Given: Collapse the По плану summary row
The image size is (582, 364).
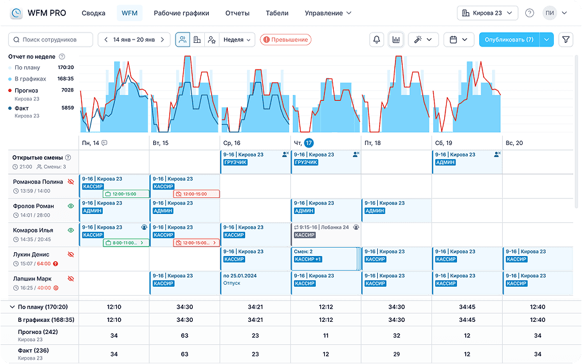Looking at the screenshot, I should tap(13, 307).
